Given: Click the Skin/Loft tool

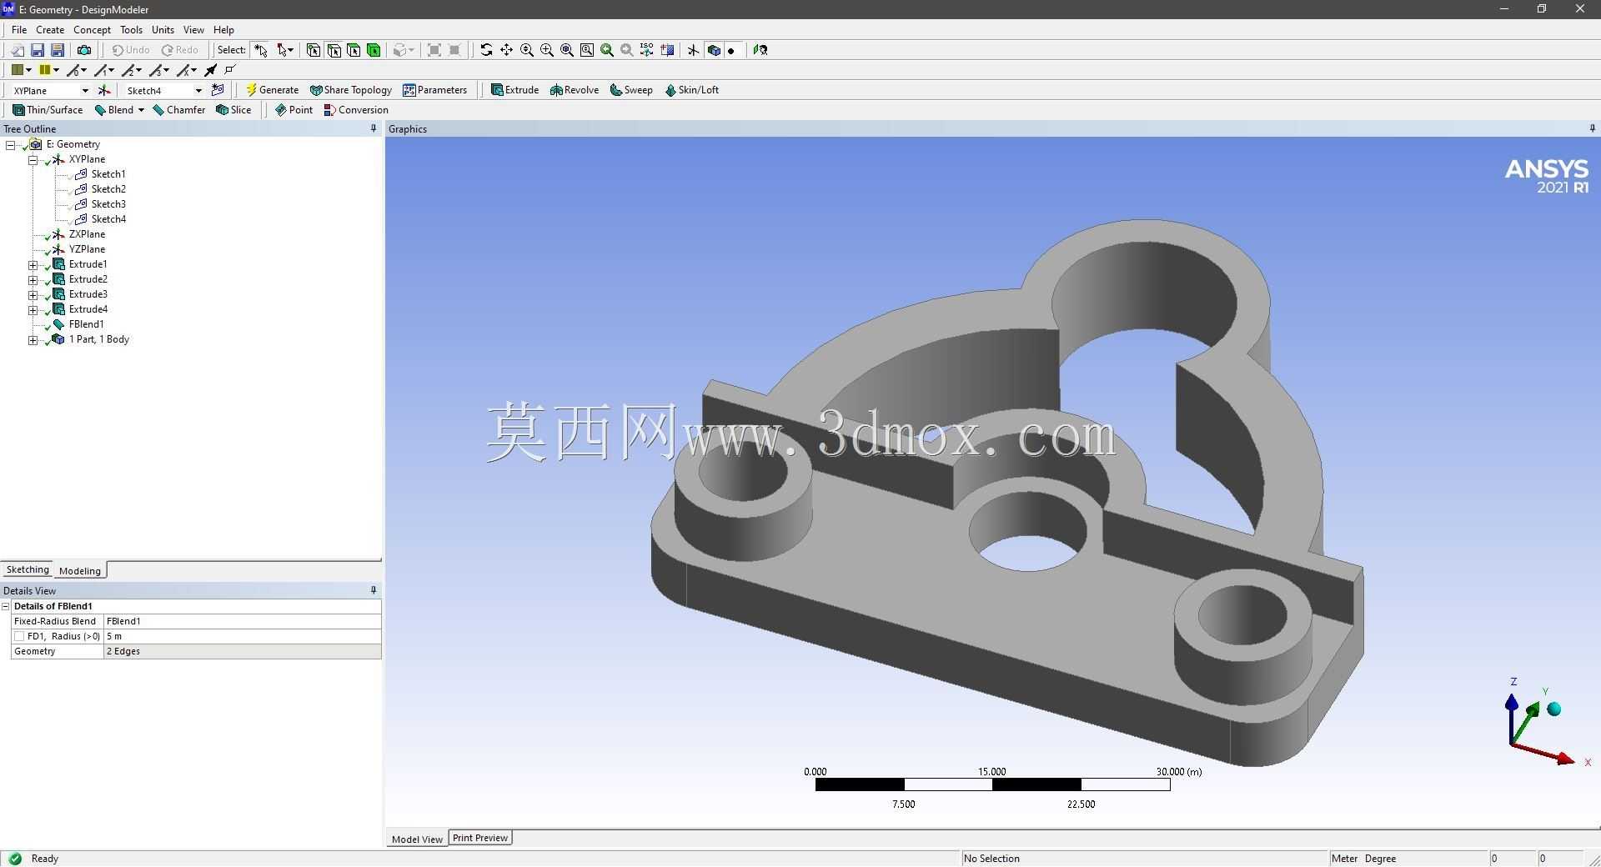Looking at the screenshot, I should click(691, 90).
